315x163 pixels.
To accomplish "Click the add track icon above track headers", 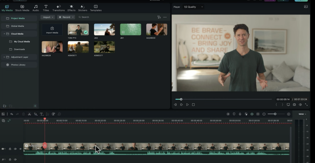I will click(3, 121).
